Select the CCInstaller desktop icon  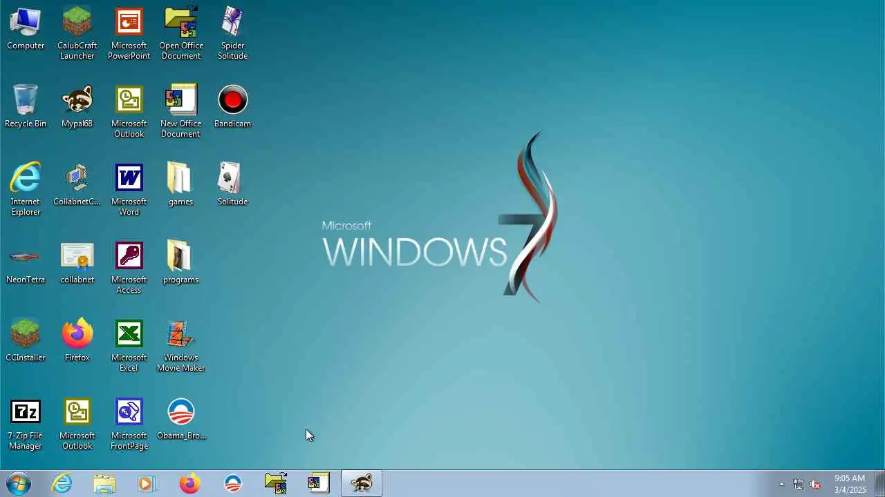26,340
